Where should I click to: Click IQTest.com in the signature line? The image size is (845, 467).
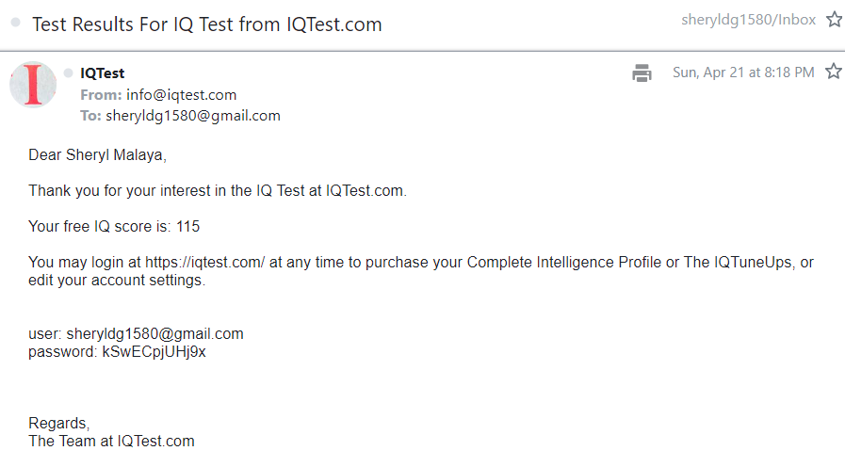point(155,441)
